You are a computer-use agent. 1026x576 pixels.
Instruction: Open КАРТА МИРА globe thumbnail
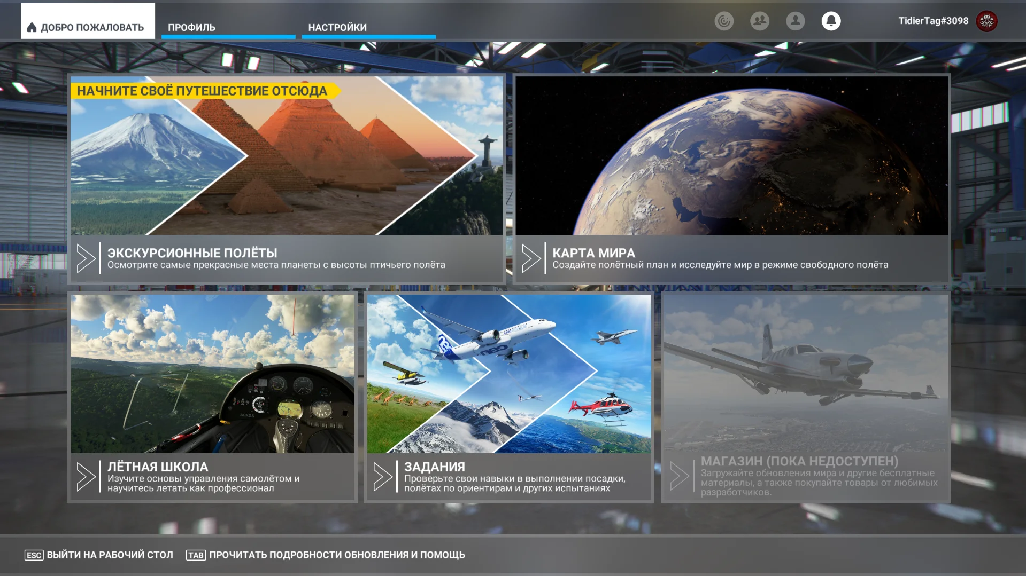coord(731,155)
